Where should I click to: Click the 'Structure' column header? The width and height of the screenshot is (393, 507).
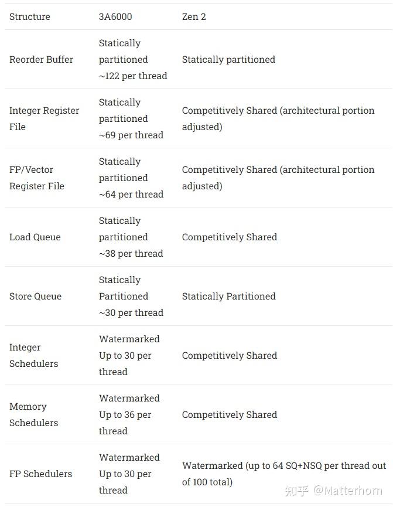coord(30,16)
